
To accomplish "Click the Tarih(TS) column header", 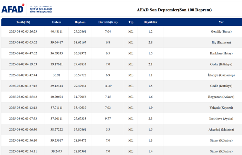I will pos(23,22).
